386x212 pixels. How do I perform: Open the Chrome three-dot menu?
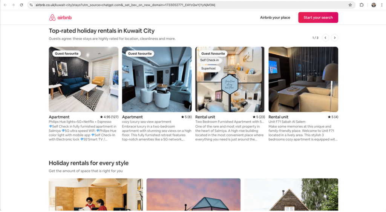point(382,5)
